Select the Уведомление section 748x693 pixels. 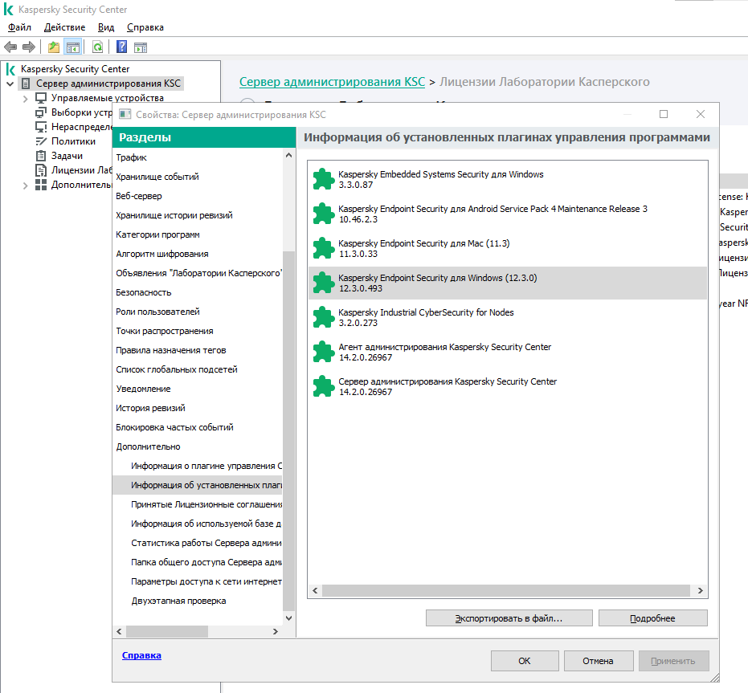tap(198, 389)
